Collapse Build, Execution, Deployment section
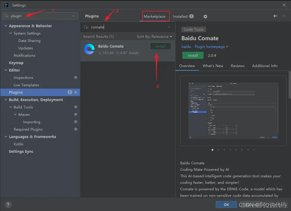The height and width of the screenshot is (211, 291). [x=6, y=100]
